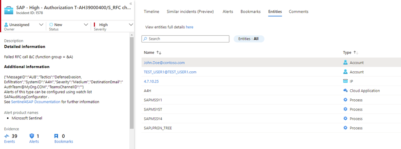The height and width of the screenshot is (149, 401).
Task: Open the 4.7.10.25 IP entity link
Action: [x=152, y=81]
